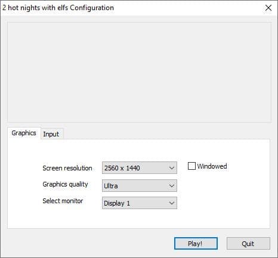
Task: Click the Screen resolution label
Action: coord(67,168)
